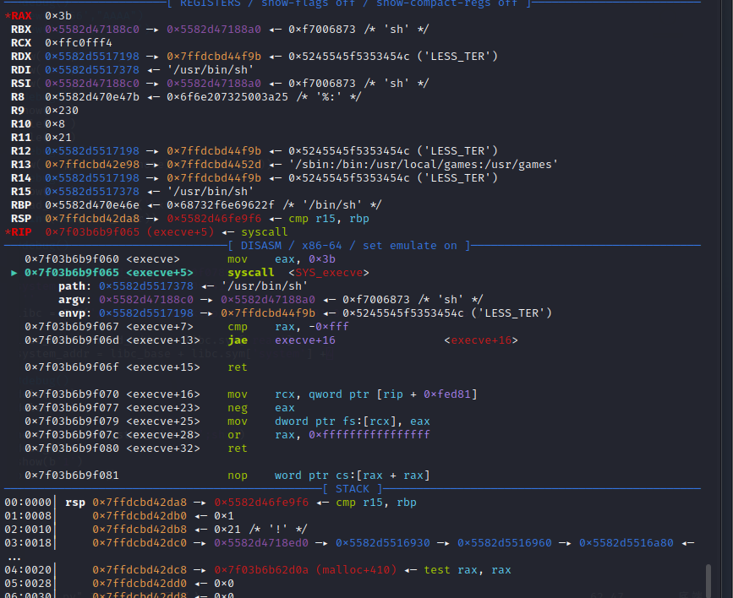Click the green current-instruction arrow marker
The width and height of the screenshot is (733, 598).
[x=14, y=273]
